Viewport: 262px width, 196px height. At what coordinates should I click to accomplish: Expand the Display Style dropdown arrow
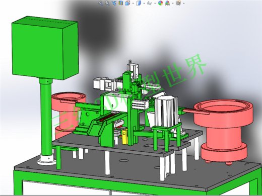tap(144, 3)
